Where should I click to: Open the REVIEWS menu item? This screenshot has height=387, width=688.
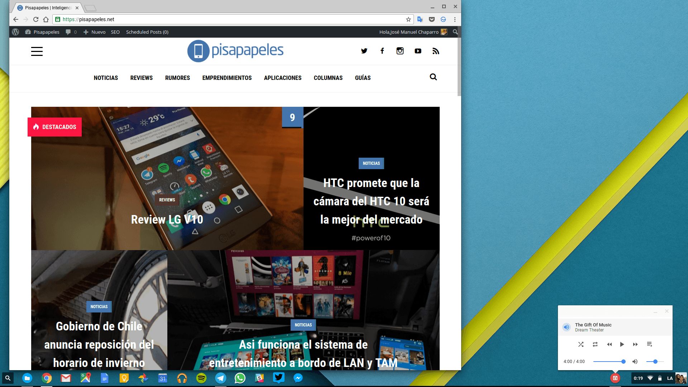(142, 78)
